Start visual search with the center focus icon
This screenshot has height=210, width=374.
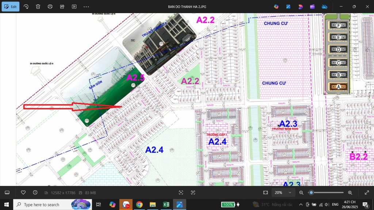click(x=181, y=192)
